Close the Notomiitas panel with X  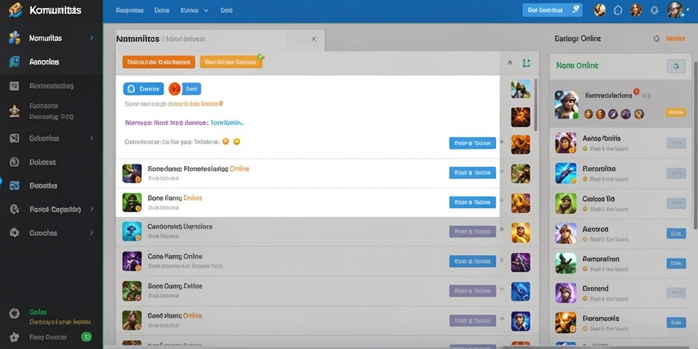314,39
